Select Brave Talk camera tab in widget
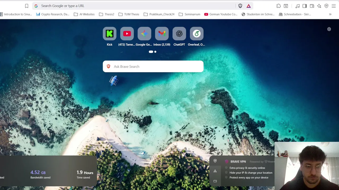This screenshot has width=339, height=190. click(215, 181)
